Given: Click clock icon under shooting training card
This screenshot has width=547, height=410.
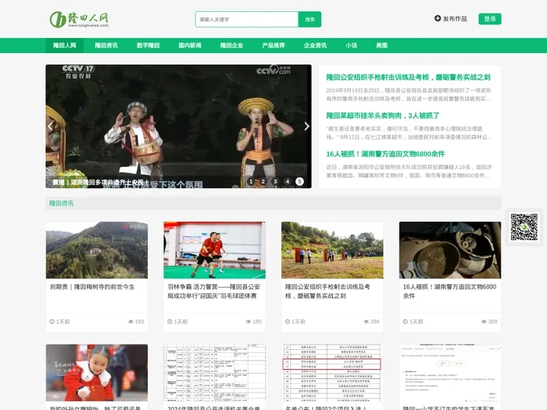Looking at the screenshot, I should click(287, 321).
